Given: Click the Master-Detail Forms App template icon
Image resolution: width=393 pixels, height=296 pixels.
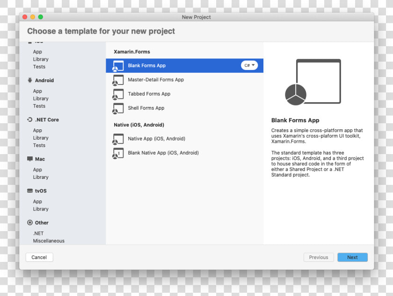Looking at the screenshot, I should 118,80.
